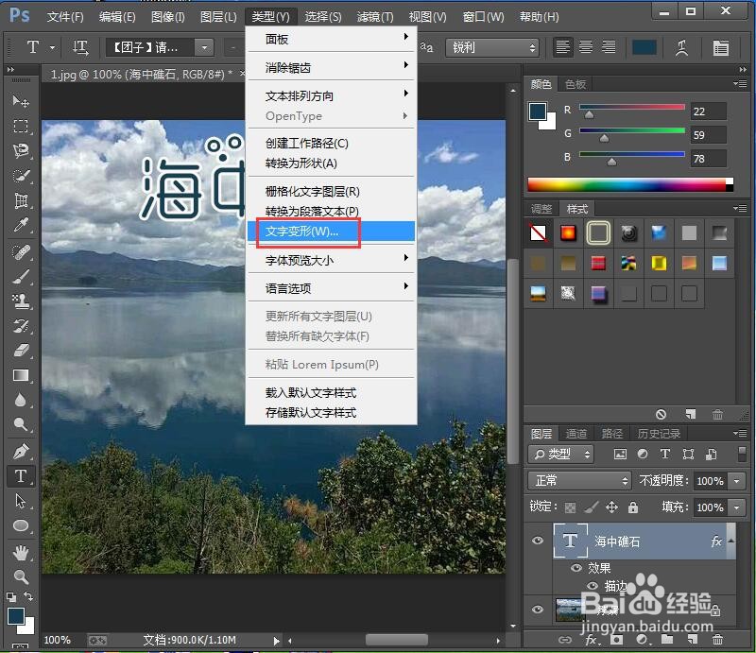The height and width of the screenshot is (653, 756).
Task: Open the 滤镜 menu
Action: [x=372, y=16]
